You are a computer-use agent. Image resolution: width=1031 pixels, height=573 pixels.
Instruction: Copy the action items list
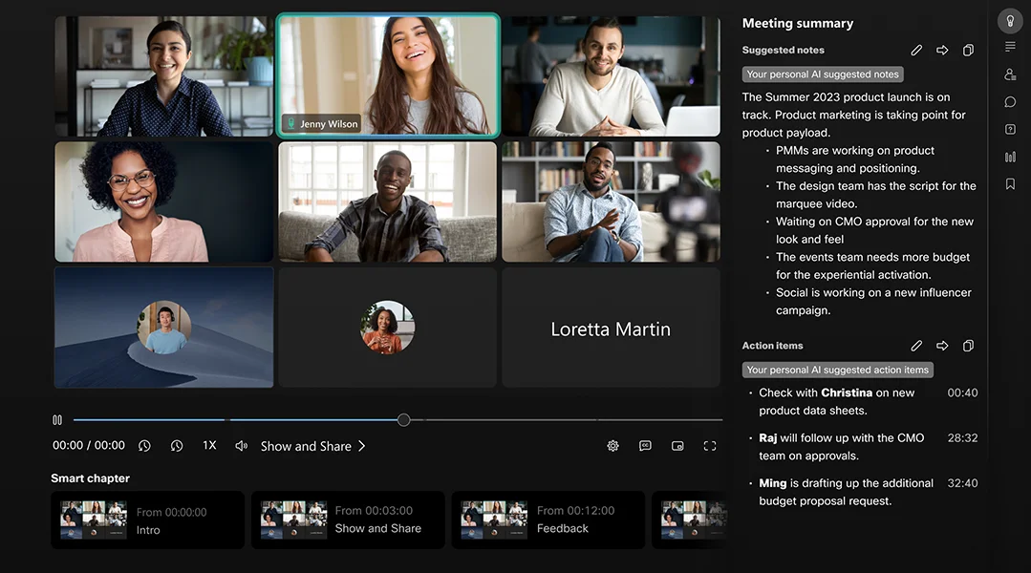pos(968,346)
